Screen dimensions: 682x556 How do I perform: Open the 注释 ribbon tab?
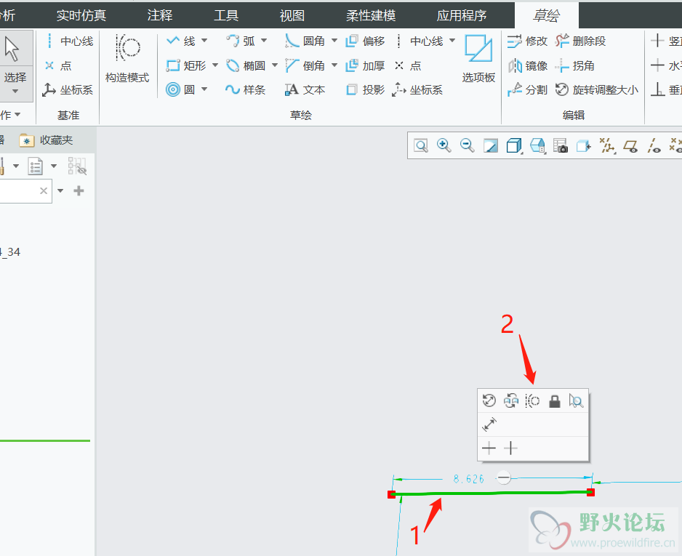tap(160, 16)
